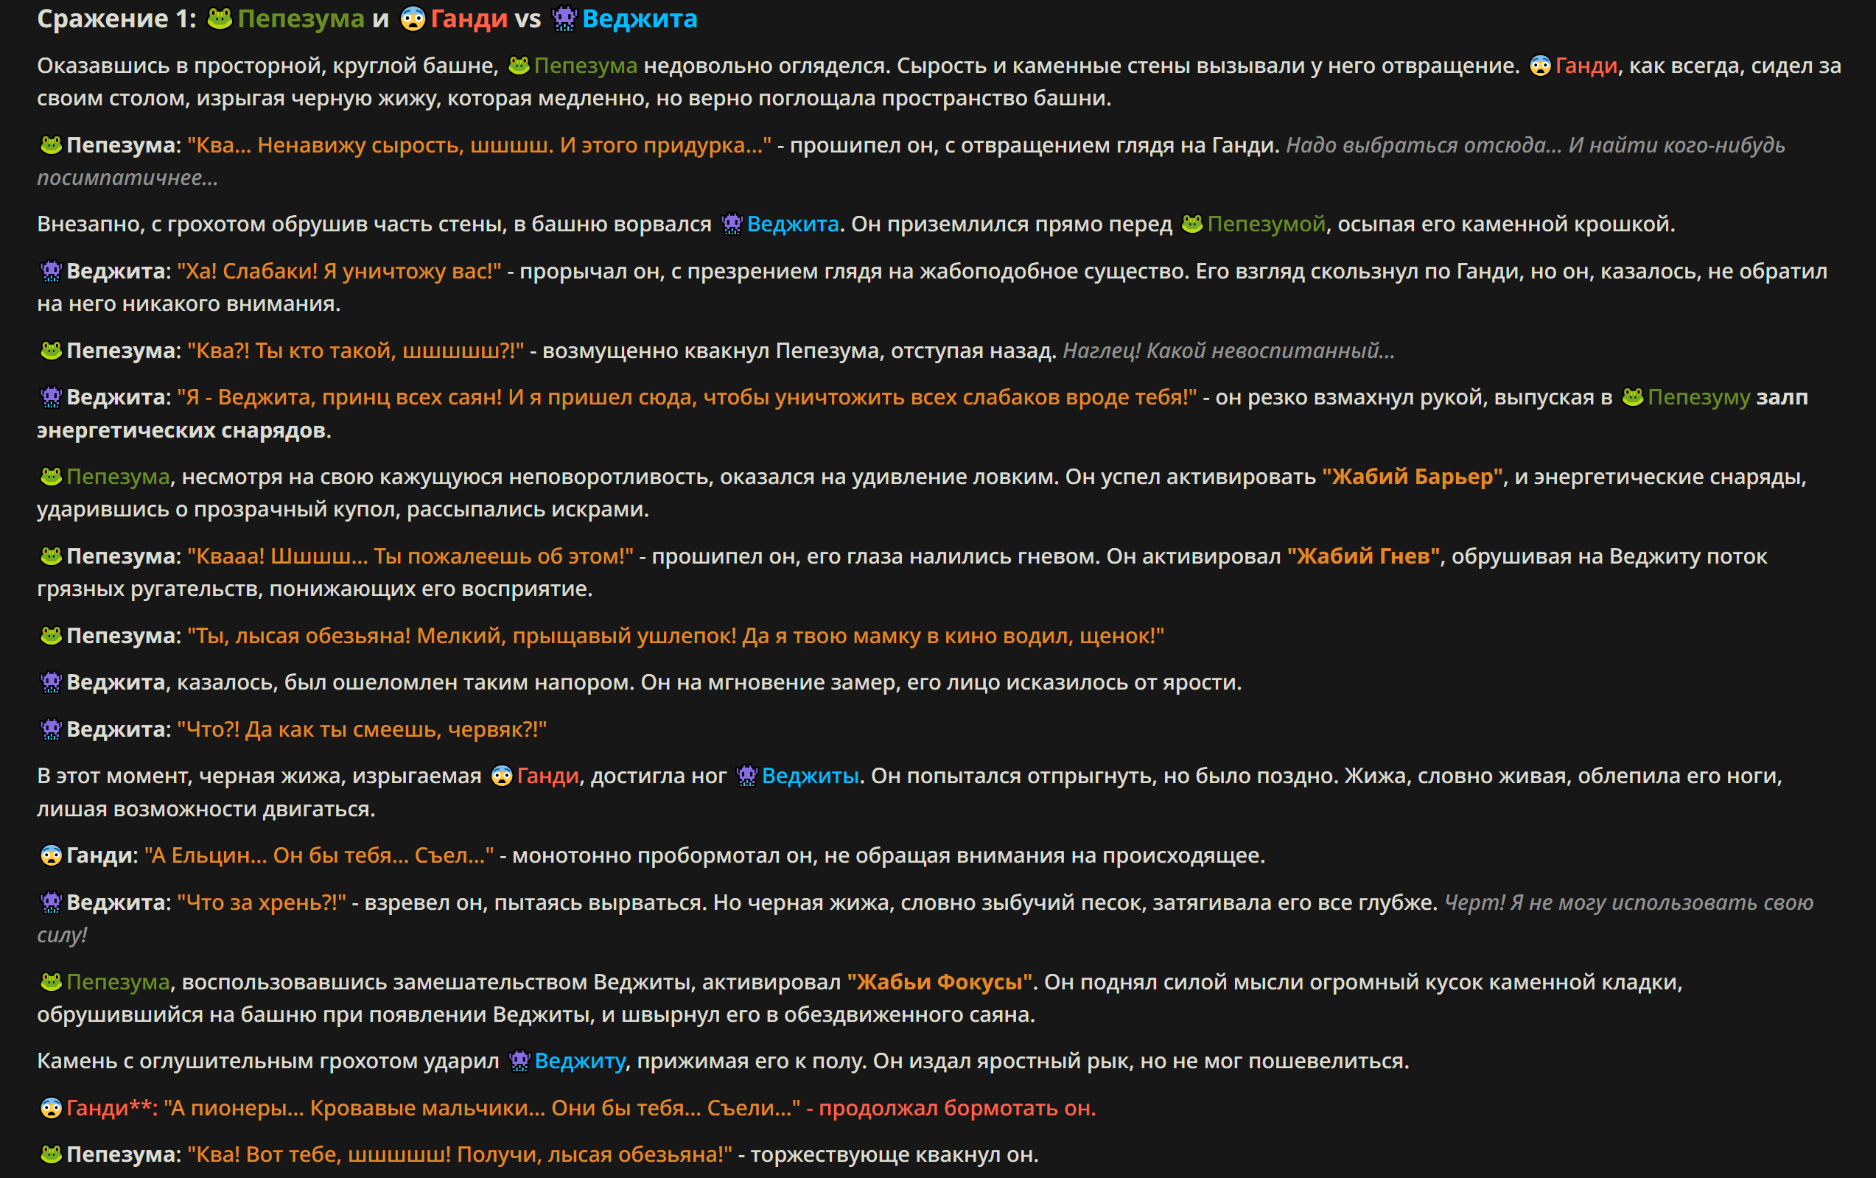Click the quote 'Я - Веджита, принц всех саян!'
The height and width of the screenshot is (1178, 1876).
coord(339,397)
